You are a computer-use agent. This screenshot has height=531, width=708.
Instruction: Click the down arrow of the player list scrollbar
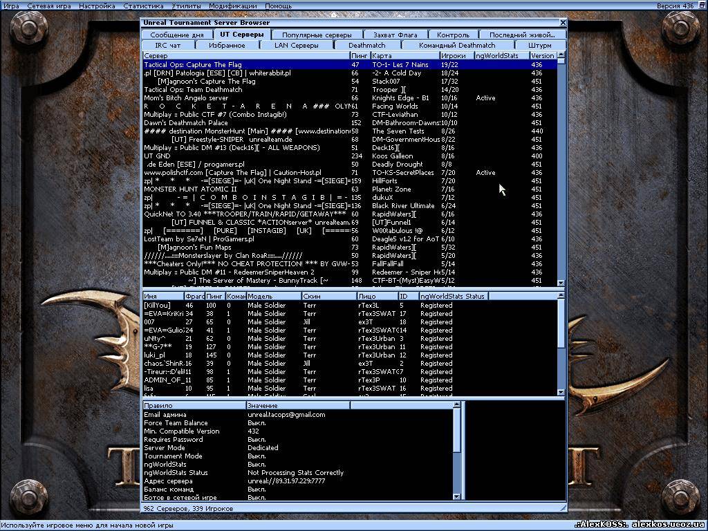click(x=561, y=393)
